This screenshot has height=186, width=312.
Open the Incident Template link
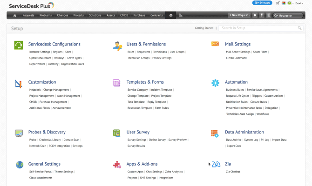[x=160, y=89]
